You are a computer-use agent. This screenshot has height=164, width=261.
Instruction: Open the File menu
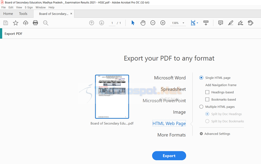[x=3, y=7]
